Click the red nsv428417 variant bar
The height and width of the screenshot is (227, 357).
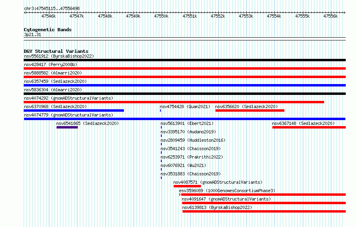[x=185, y=68]
